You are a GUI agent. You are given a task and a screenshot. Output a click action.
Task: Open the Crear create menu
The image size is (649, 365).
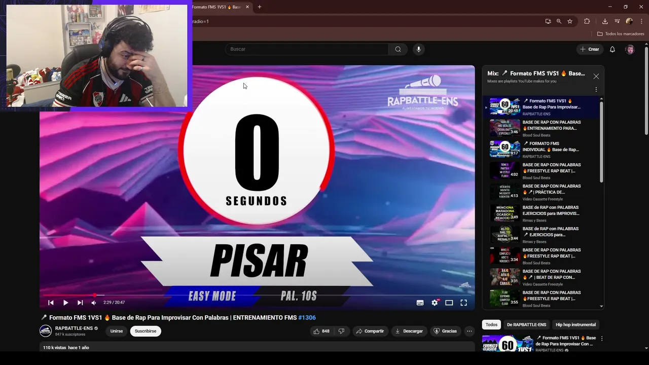click(590, 49)
